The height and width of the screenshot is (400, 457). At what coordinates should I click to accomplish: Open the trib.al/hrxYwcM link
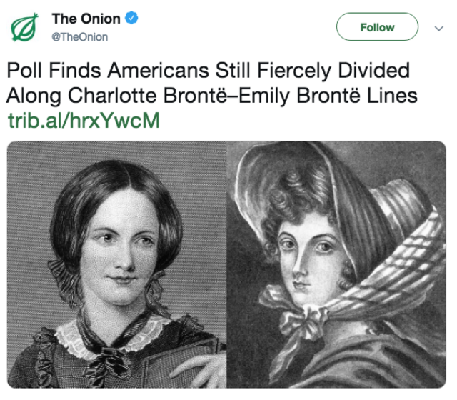coord(84,120)
